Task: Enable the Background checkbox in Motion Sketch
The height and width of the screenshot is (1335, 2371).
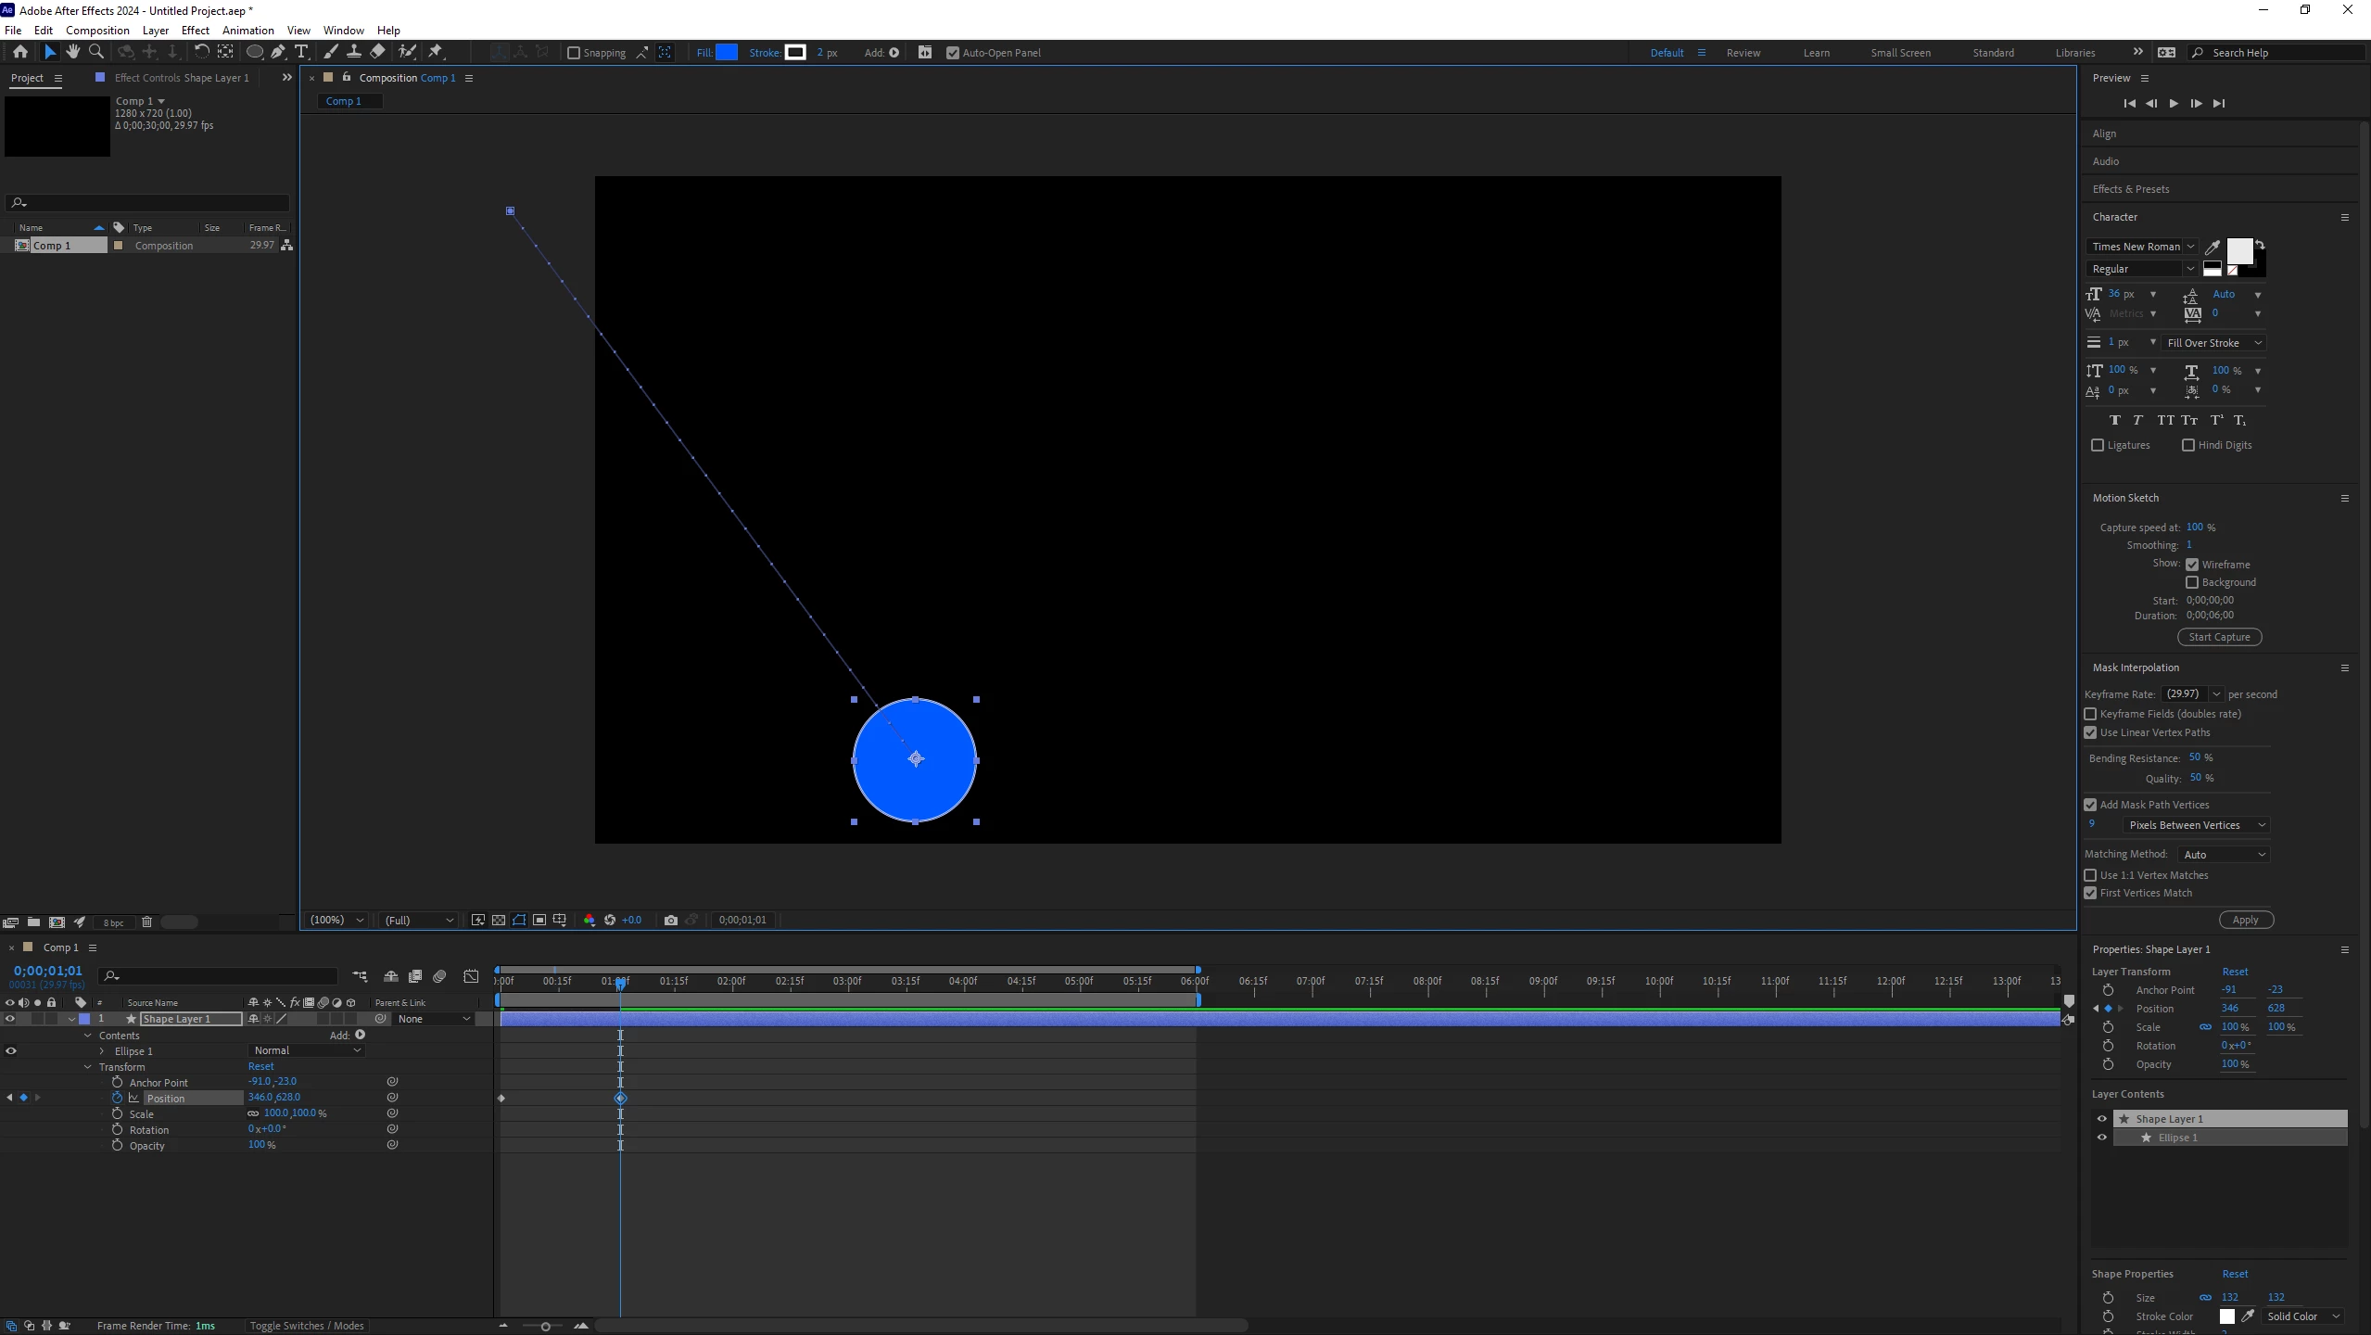Action: (x=2191, y=582)
